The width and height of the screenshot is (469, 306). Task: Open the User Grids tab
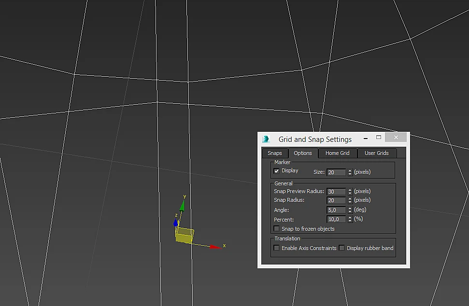click(377, 153)
